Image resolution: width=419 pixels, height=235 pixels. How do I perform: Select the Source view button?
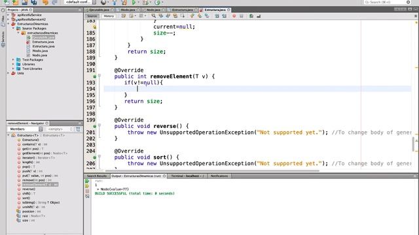(92, 16)
